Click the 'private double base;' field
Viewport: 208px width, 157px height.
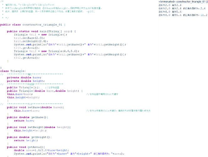point(24,78)
